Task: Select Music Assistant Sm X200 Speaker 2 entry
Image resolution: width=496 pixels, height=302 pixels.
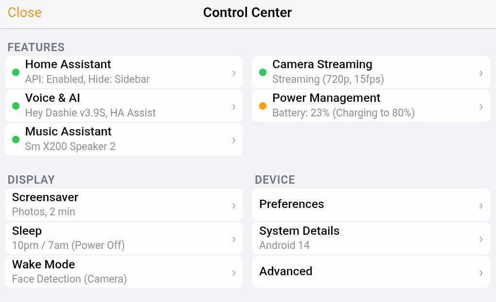Action: click(x=124, y=139)
